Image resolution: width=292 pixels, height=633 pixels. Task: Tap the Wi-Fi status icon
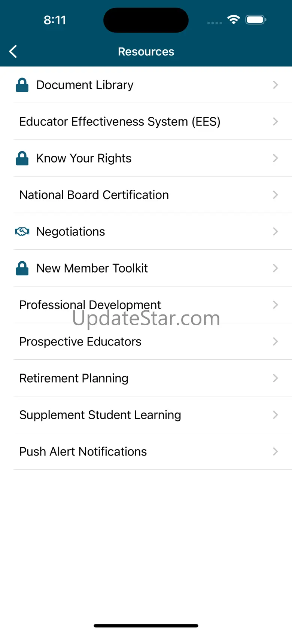coord(234,19)
